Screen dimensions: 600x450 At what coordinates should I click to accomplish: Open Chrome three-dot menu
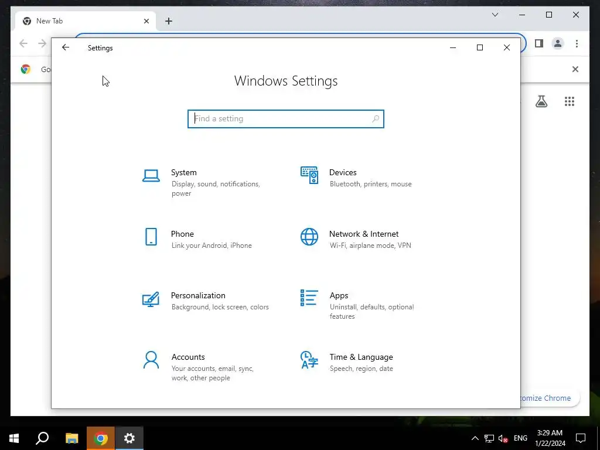pyautogui.click(x=577, y=43)
